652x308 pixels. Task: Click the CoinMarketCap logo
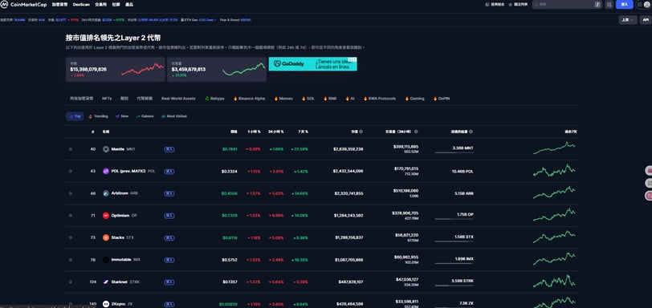(x=23, y=4)
